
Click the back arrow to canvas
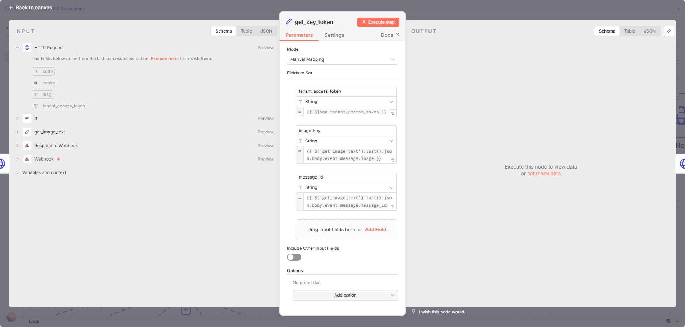click(x=11, y=8)
